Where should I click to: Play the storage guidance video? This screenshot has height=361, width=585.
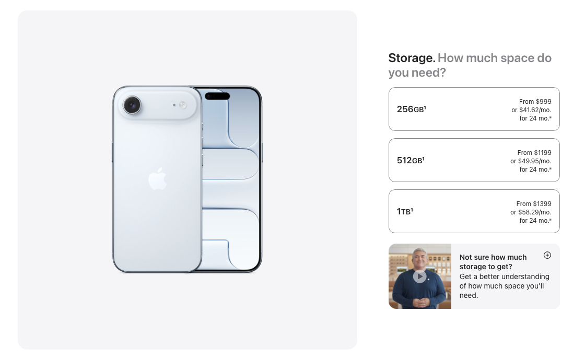pyautogui.click(x=420, y=276)
